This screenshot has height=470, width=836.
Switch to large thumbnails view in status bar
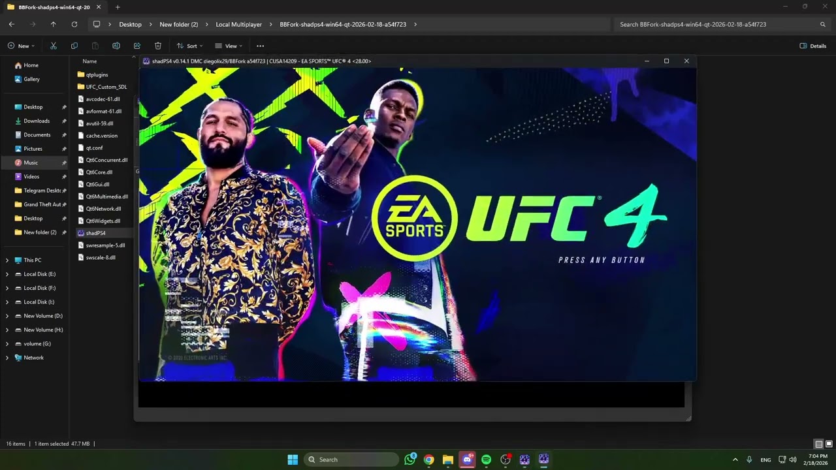pyautogui.click(x=829, y=444)
